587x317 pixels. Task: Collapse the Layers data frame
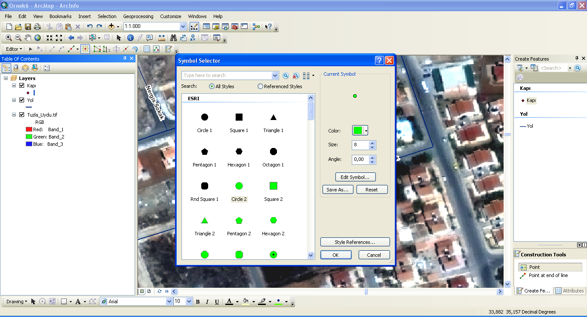(6, 78)
